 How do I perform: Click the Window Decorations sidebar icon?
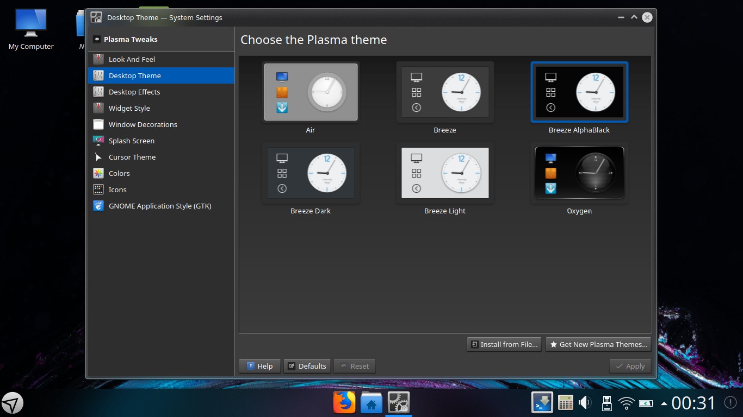[98, 124]
